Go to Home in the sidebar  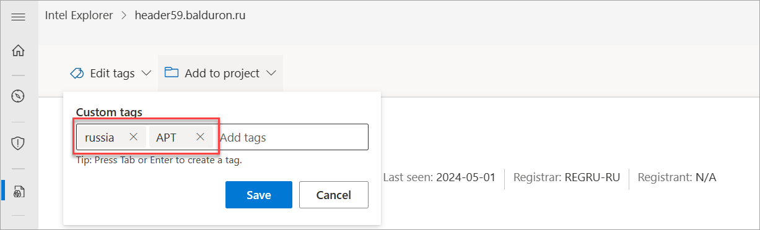coord(18,51)
